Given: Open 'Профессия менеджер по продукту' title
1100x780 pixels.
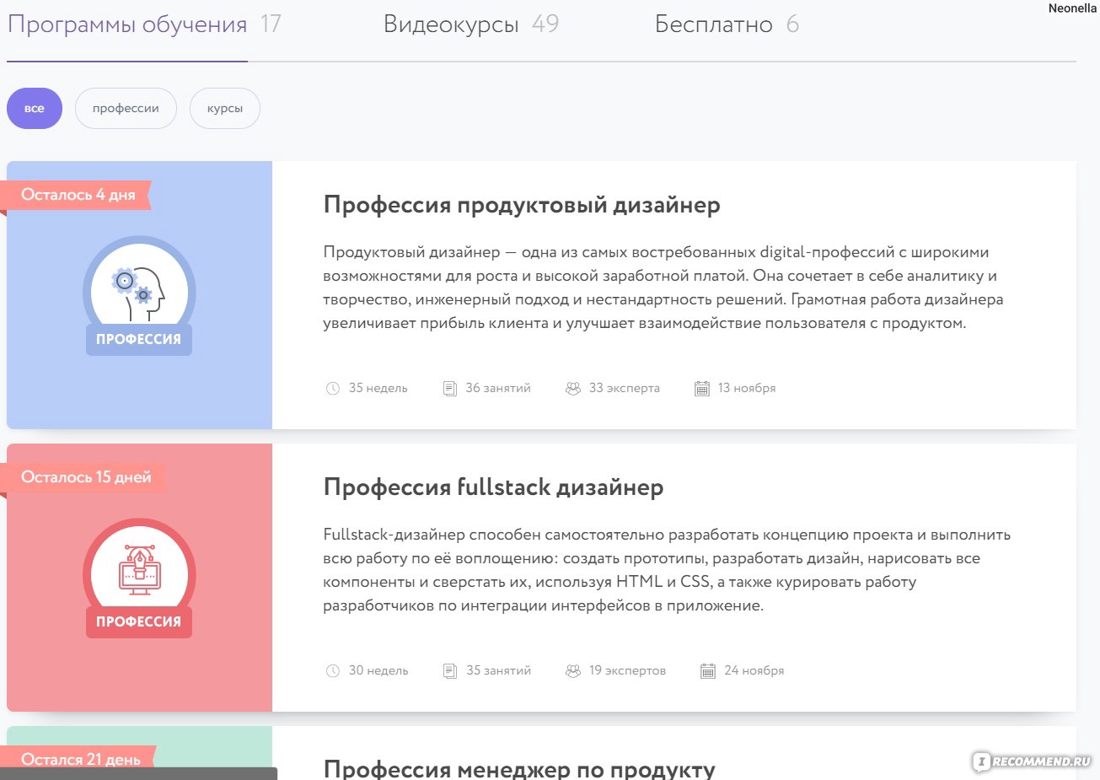Looking at the screenshot, I should pos(519,768).
